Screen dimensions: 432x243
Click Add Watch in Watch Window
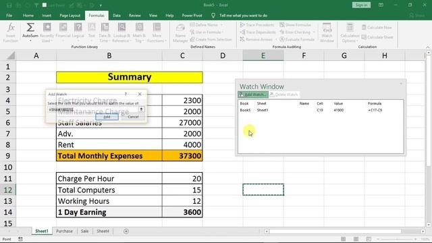click(x=253, y=94)
